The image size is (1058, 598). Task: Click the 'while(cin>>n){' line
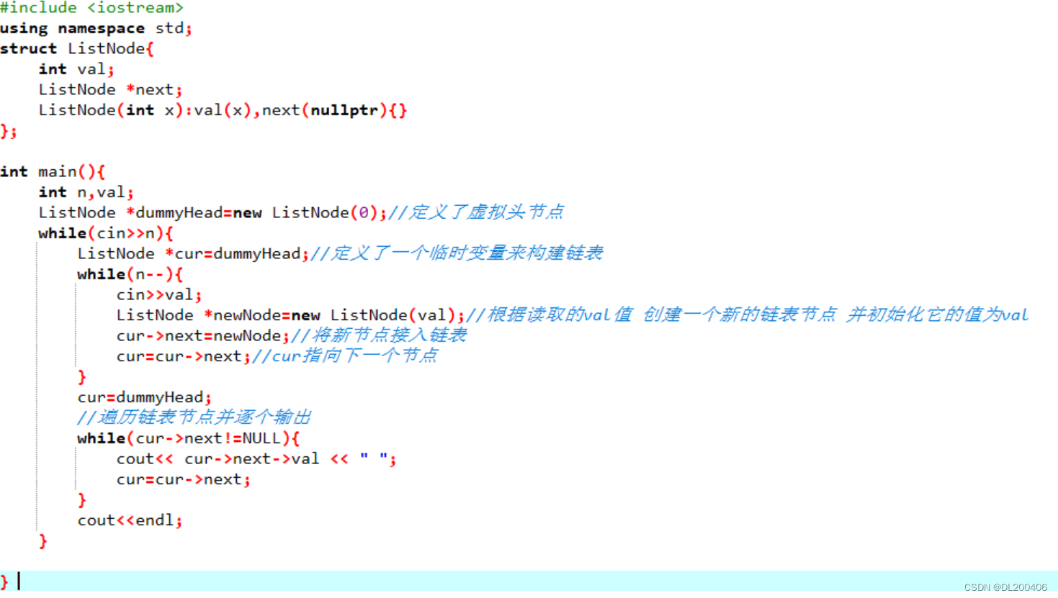[106, 233]
